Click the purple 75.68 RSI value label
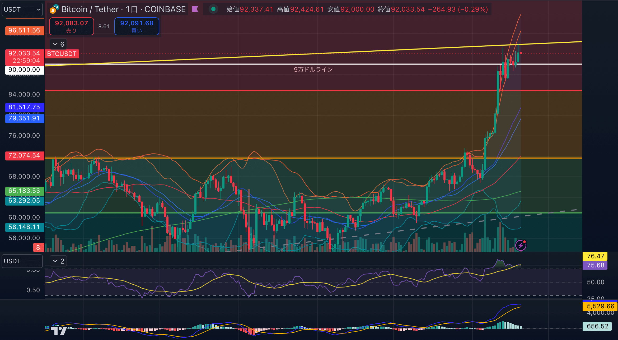This screenshot has width=618, height=340. coord(595,265)
